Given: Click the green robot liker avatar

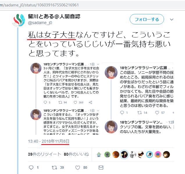Looking at the screenshot, I should point(107,155).
